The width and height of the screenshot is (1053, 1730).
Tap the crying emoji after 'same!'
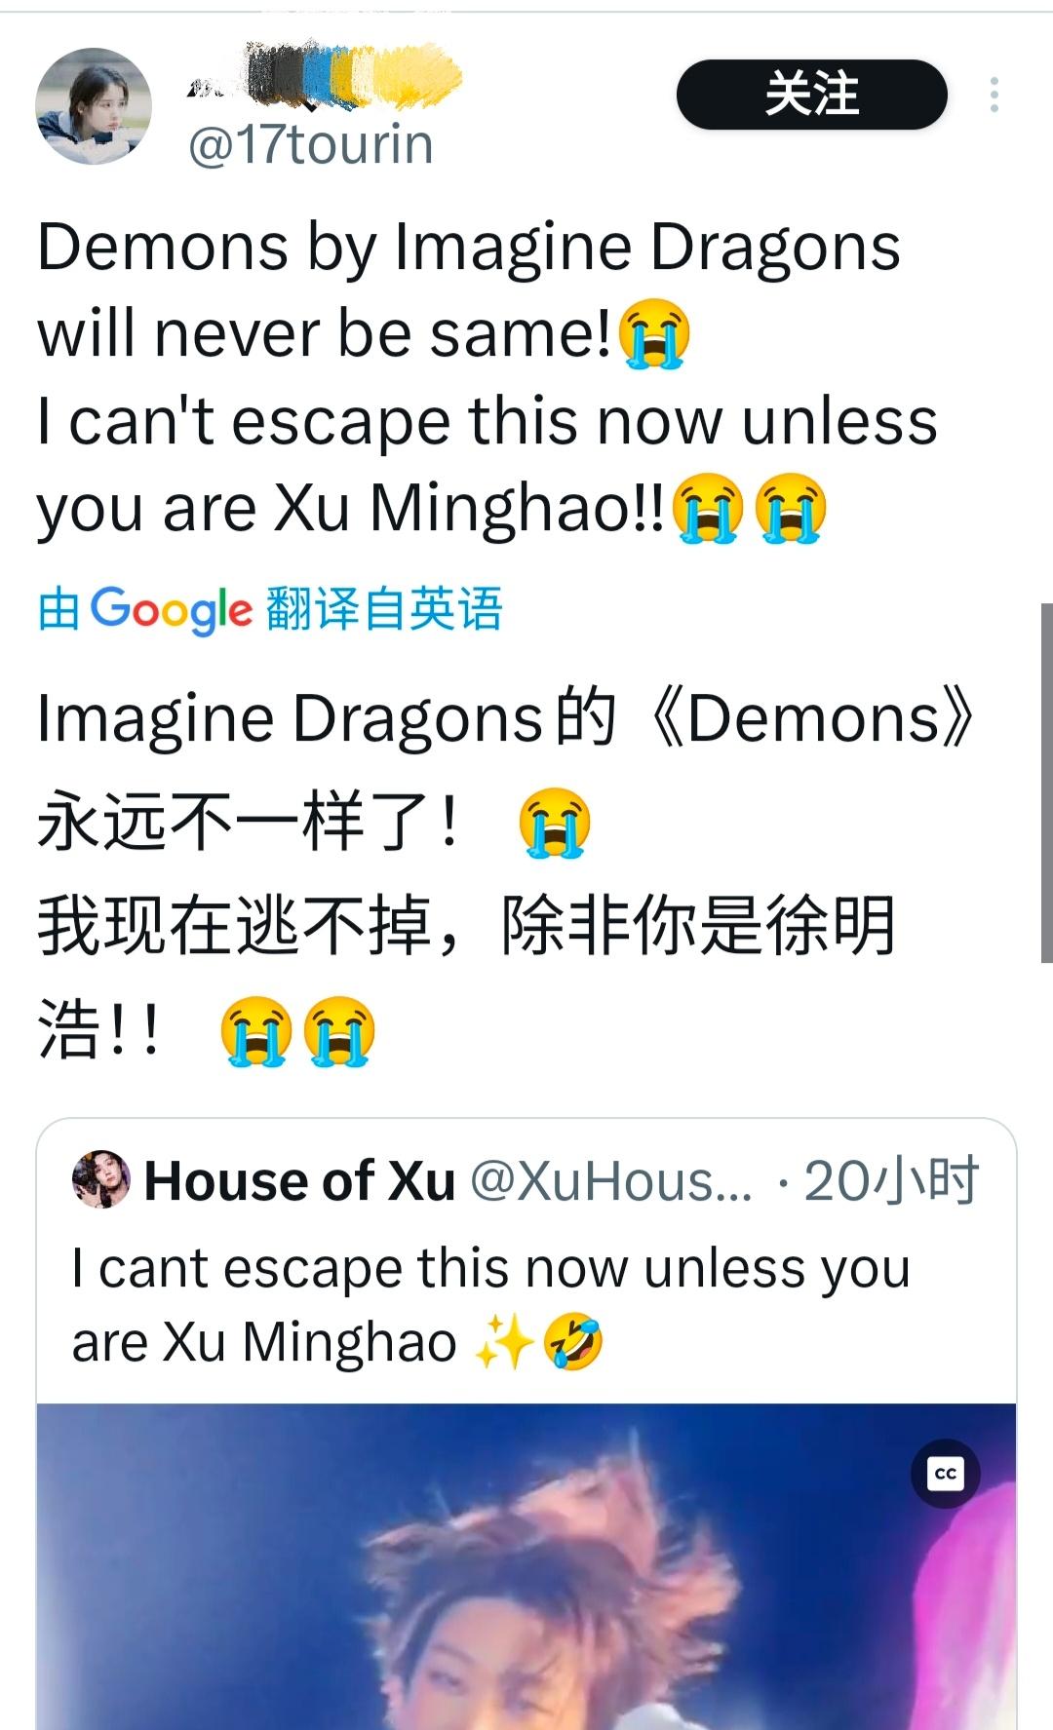(655, 333)
